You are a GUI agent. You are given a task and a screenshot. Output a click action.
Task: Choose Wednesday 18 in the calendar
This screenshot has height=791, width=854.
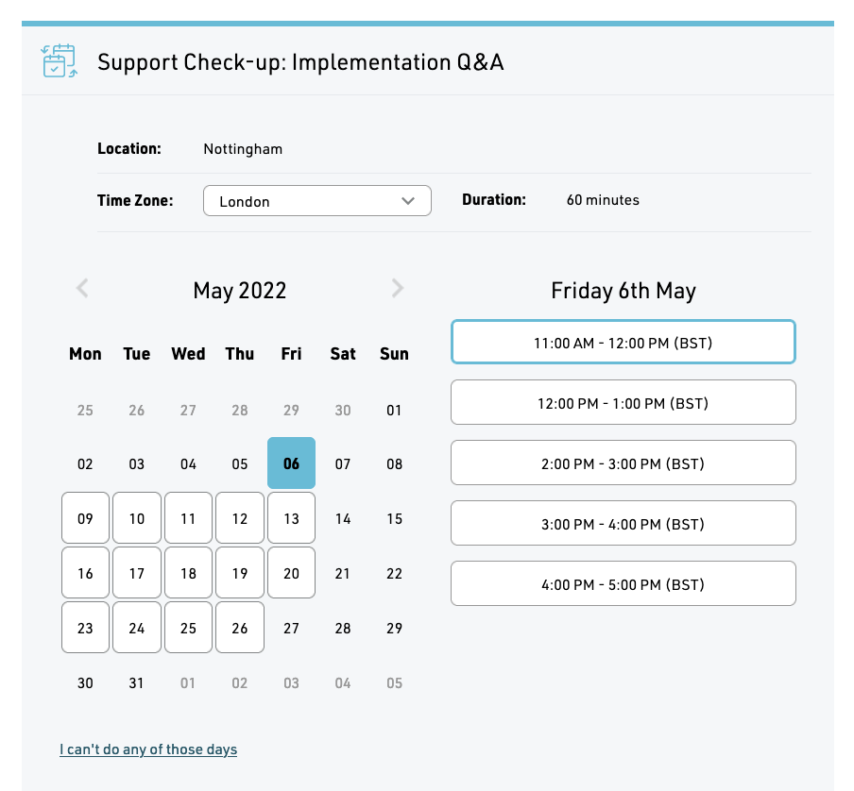(x=188, y=573)
